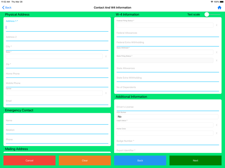Open the Federal Filing Status dropdown
This screenshot has width=225, height=168.
pyautogui.click(x=165, y=25)
